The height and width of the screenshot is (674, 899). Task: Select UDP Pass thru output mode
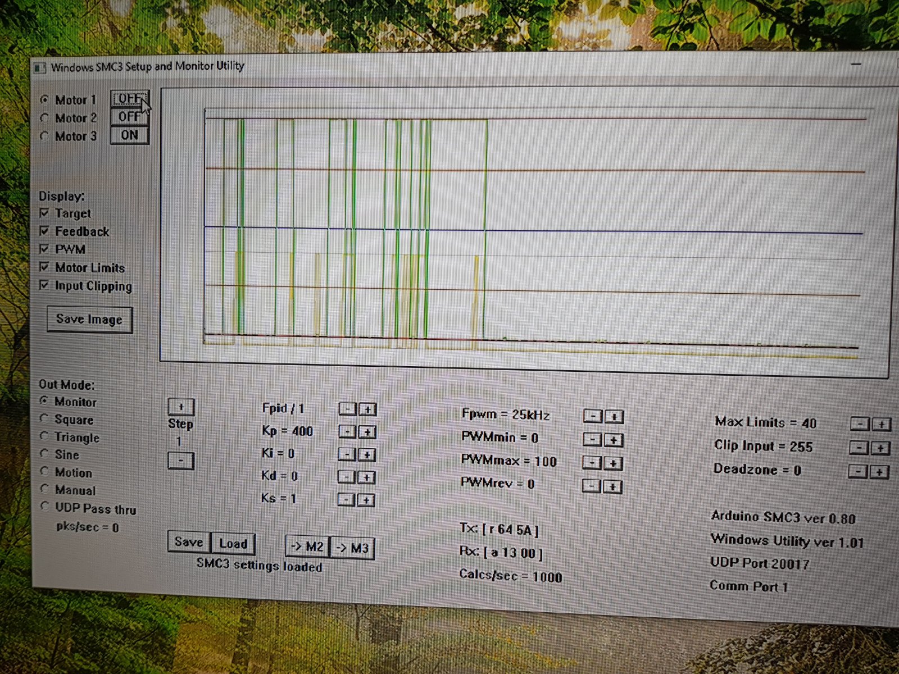click(x=44, y=507)
